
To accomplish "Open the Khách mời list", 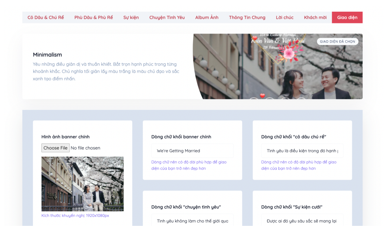I will (x=315, y=17).
